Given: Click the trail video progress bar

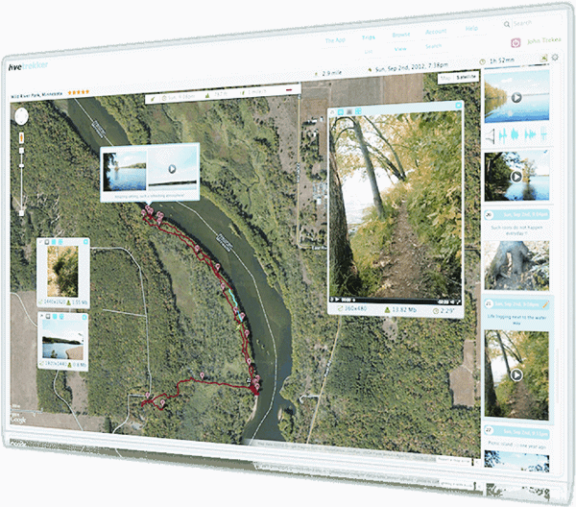Looking at the screenshot, I should (396, 301).
